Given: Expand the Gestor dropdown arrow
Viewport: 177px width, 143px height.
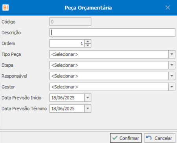Looking at the screenshot, I should (x=172, y=87).
